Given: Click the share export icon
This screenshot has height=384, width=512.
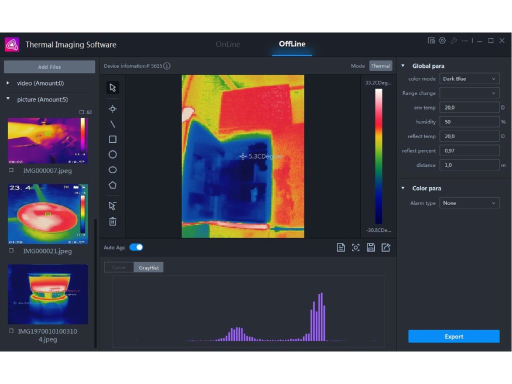Looking at the screenshot, I should pyautogui.click(x=385, y=247).
